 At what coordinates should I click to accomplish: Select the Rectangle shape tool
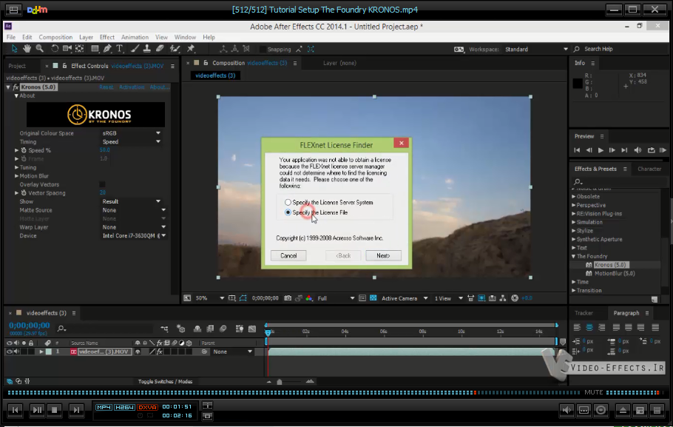[x=95, y=49]
